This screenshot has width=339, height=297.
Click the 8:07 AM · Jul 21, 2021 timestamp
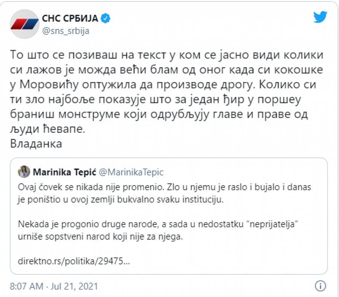point(54,286)
